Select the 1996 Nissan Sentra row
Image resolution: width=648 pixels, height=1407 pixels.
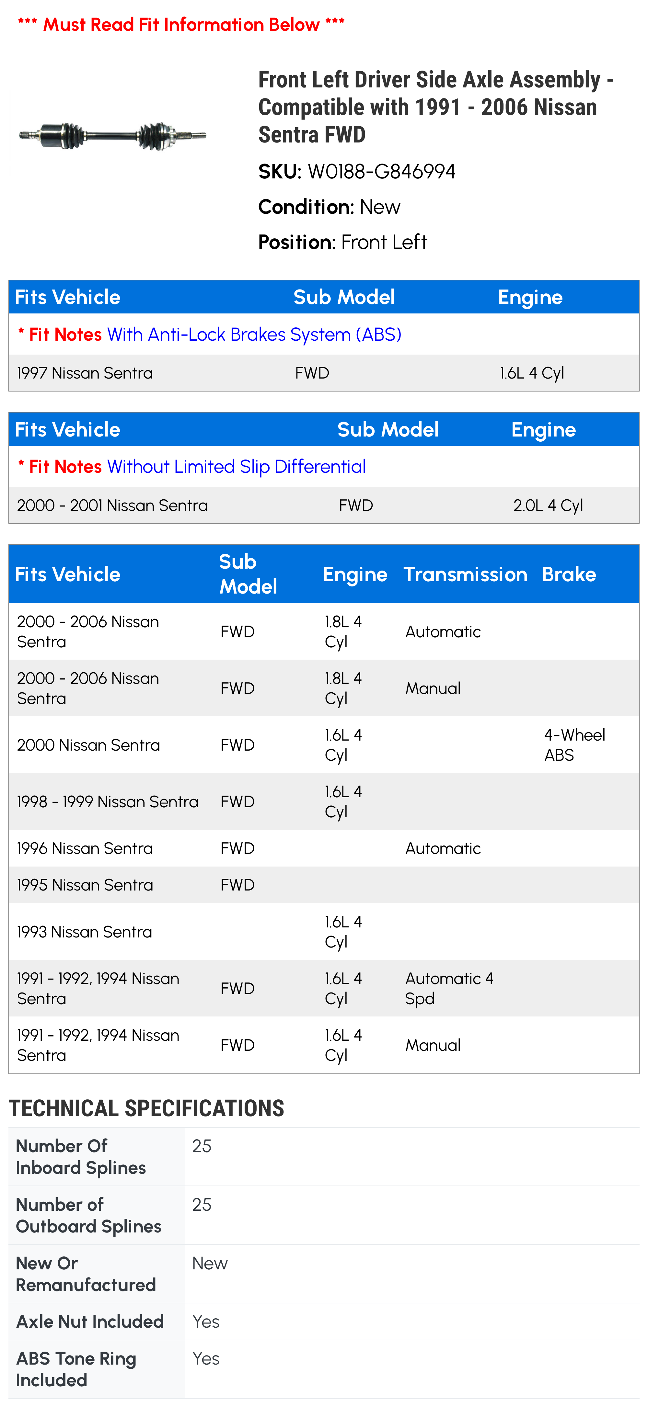(324, 848)
